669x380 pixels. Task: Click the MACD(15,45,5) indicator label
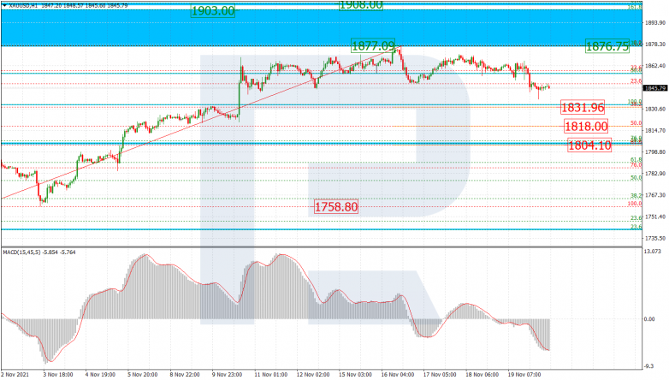[x=39, y=252]
